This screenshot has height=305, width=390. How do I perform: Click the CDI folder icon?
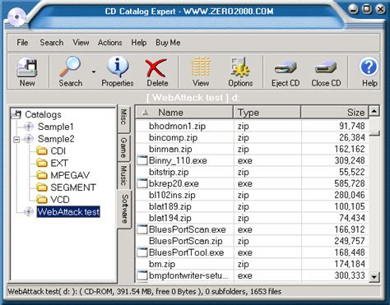coord(42,150)
